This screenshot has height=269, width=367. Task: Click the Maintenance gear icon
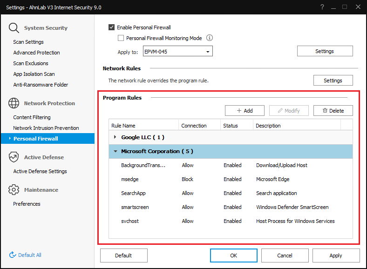pyautogui.click(x=14, y=190)
